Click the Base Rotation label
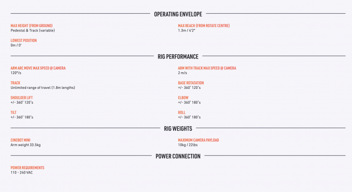Image resolution: width=352 pixels, height=192 pixels. [191, 83]
